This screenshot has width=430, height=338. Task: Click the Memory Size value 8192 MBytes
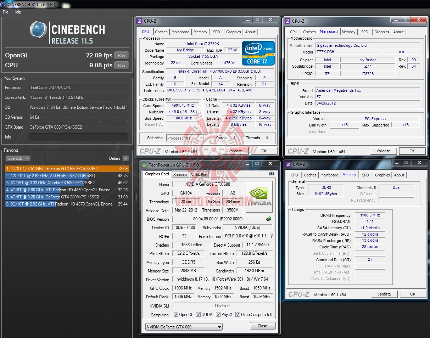(x=326, y=194)
